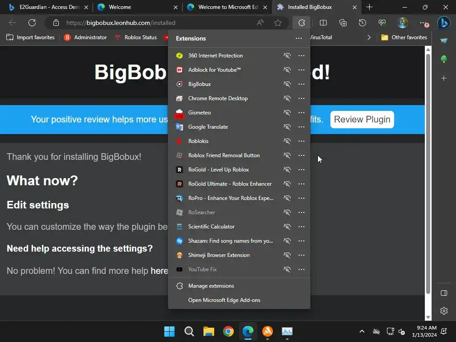Image resolution: width=456 pixels, height=342 pixels.
Task: Open more actions for RoGold Ultimate
Action: pyautogui.click(x=301, y=184)
